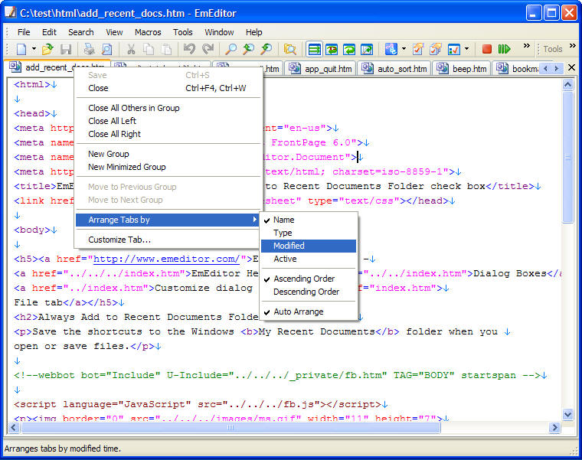
Task: Open the File menu
Action: coord(24,32)
